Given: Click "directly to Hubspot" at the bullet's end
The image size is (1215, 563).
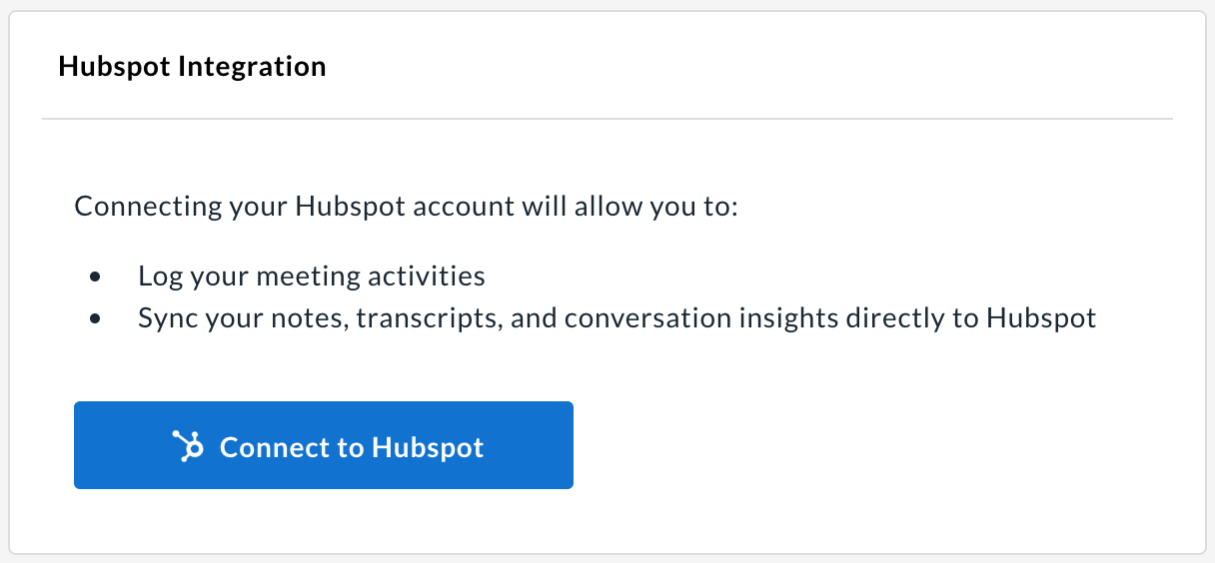Looking at the screenshot, I should 972,319.
